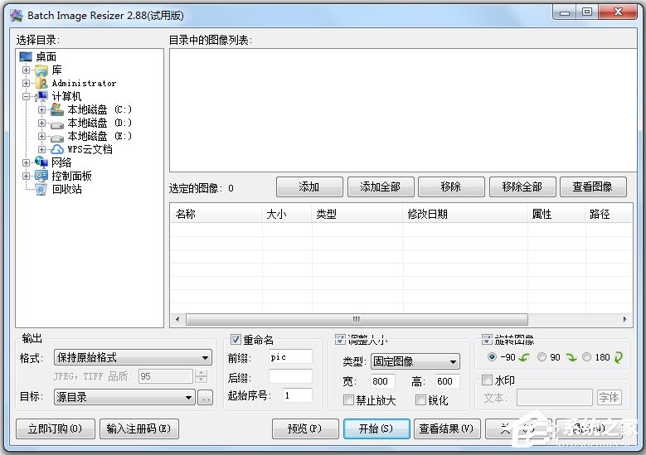Sort by the 名称 column header
This screenshot has height=455, width=646.
point(216,214)
